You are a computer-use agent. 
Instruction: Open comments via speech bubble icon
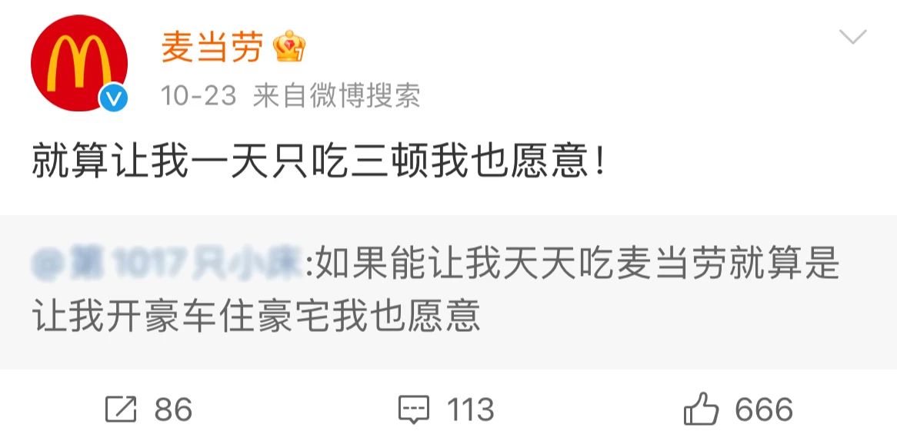point(414,409)
